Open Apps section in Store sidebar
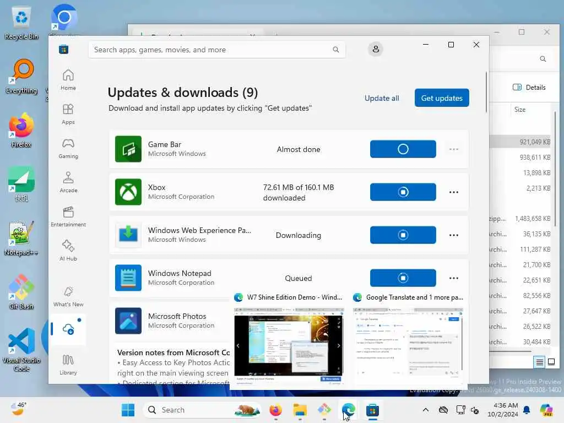564x423 pixels. pos(68,114)
